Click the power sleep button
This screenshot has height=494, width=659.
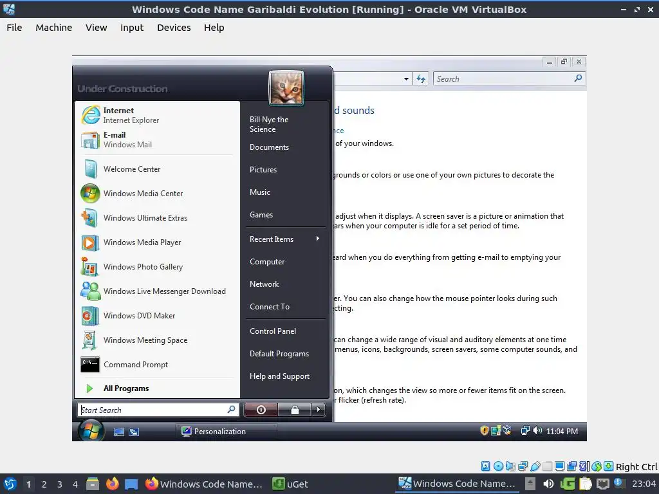click(261, 410)
